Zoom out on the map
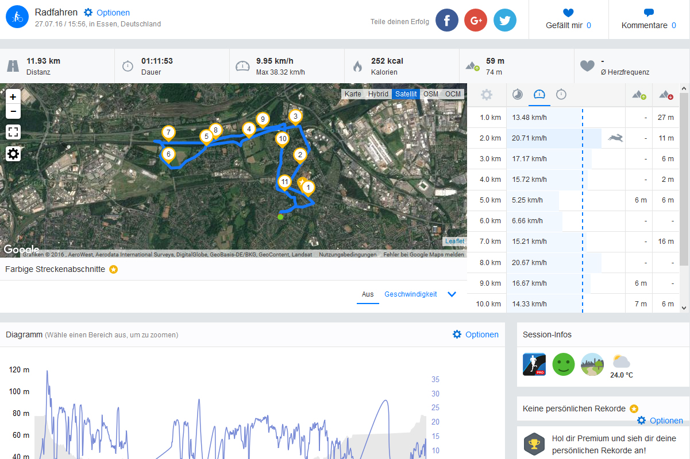Screen dimensions: 690x459 coord(13,111)
